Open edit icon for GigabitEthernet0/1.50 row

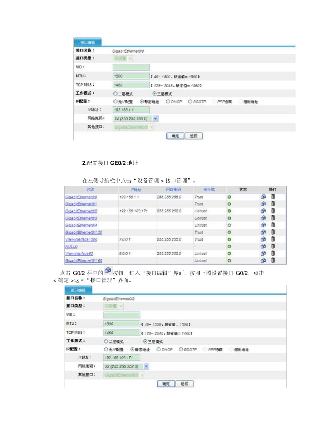click(x=263, y=232)
